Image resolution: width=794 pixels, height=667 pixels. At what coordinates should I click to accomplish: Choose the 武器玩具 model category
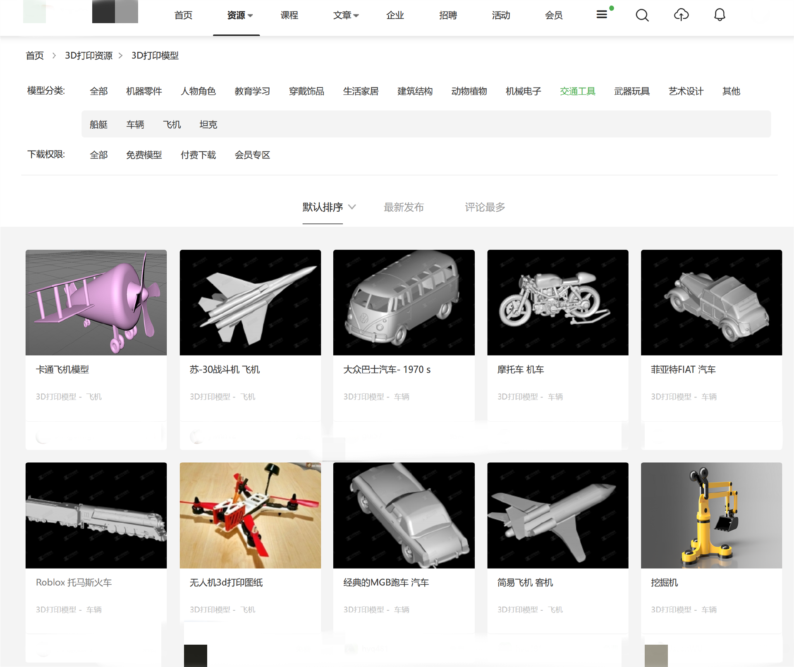(631, 91)
